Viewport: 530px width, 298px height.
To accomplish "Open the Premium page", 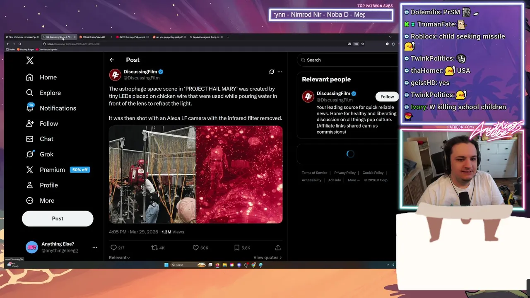I will pyautogui.click(x=45, y=170).
